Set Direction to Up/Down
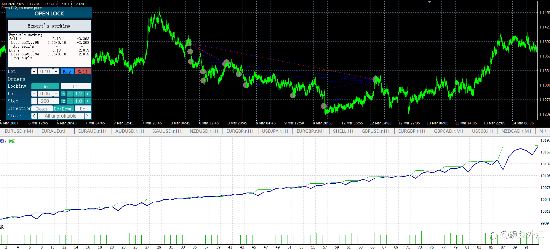 [x=63, y=109]
